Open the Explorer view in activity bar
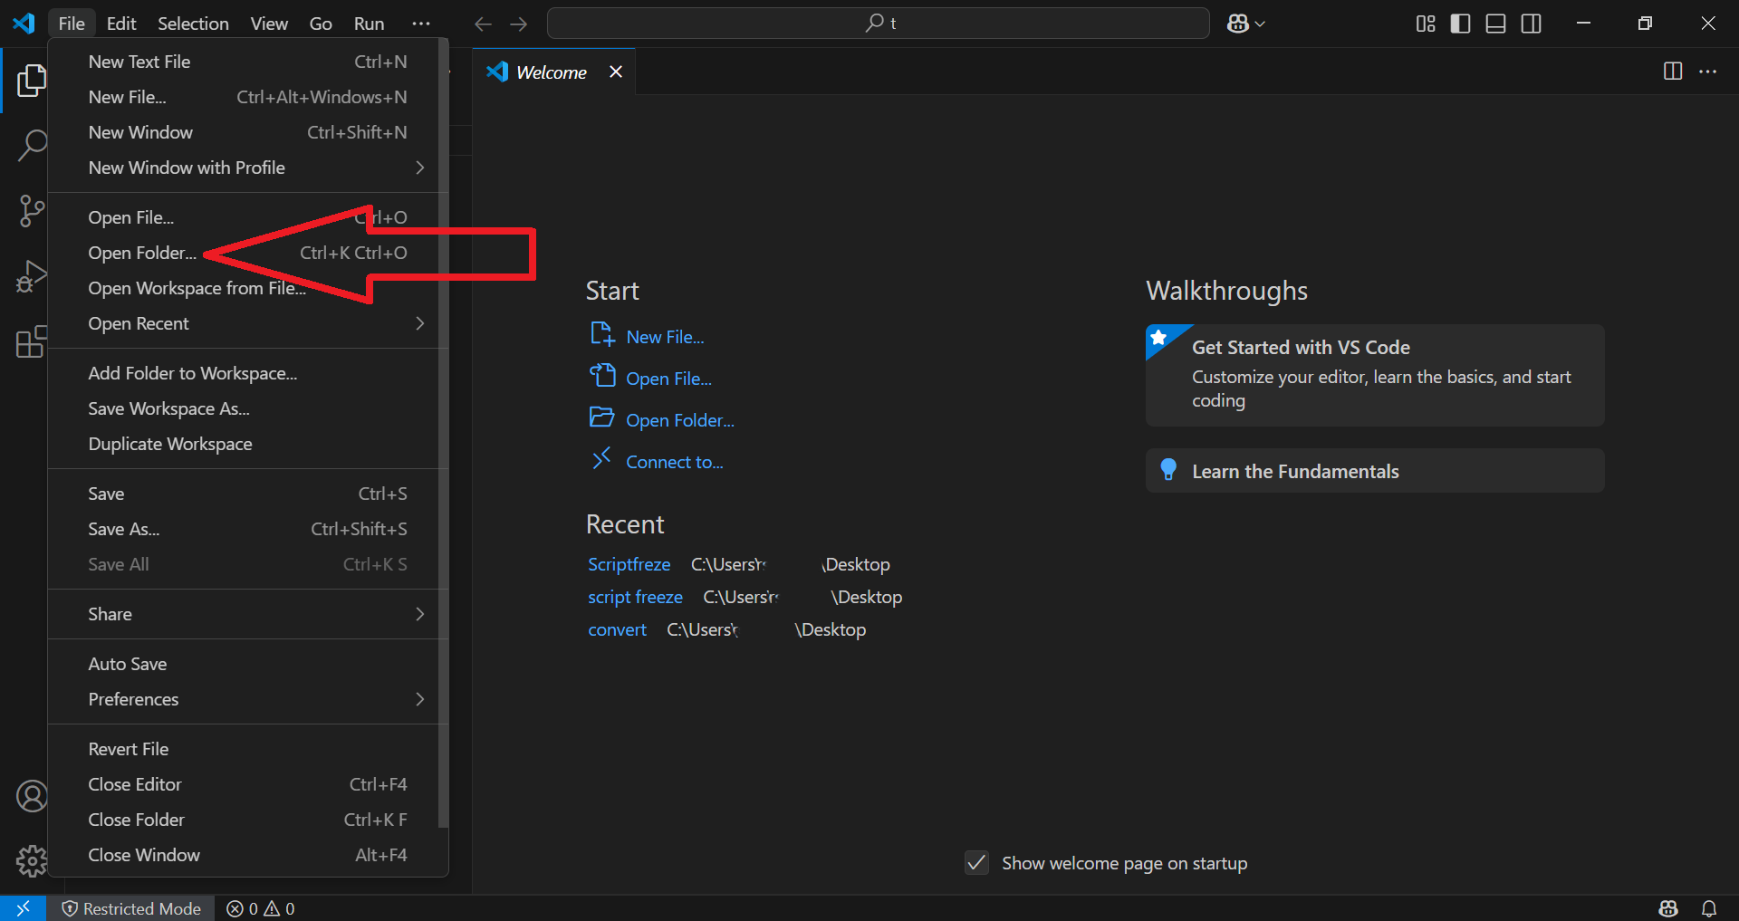This screenshot has width=1739, height=921. pos(31,81)
